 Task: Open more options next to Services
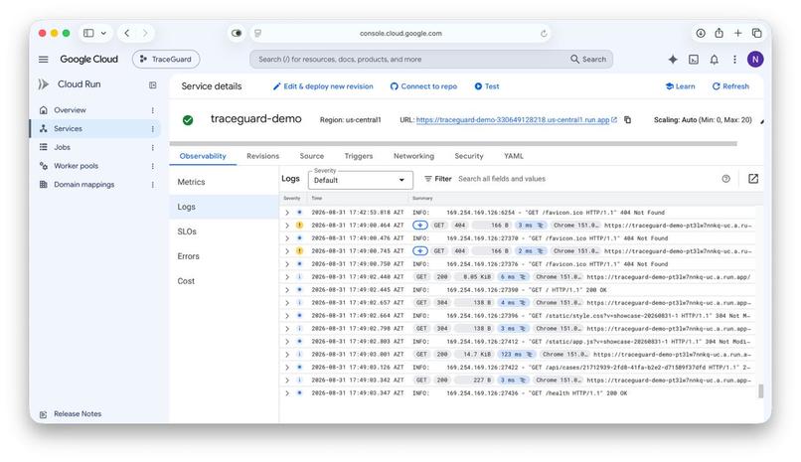coord(153,128)
